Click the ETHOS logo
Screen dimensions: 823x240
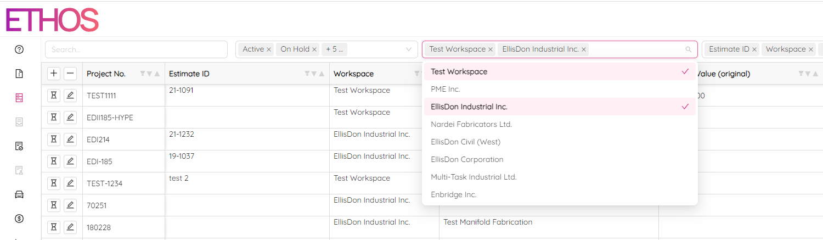coord(52,20)
